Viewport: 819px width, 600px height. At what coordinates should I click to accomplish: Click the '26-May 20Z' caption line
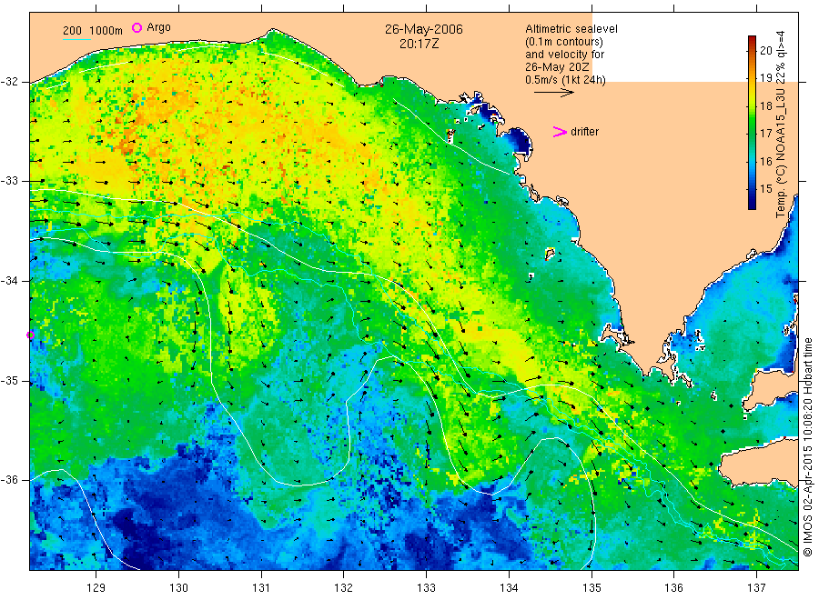pos(557,66)
